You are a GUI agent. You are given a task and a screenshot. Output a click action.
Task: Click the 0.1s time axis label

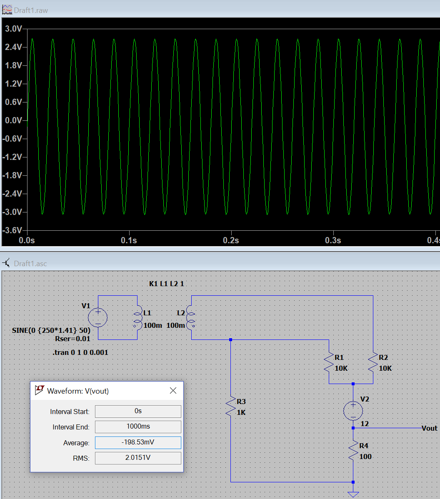[x=129, y=240]
